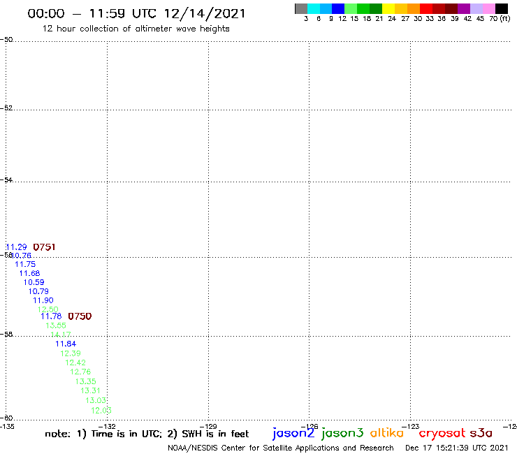This screenshot has height=454, width=517.
Task: Click the cryosat legend label
Action: (442, 433)
